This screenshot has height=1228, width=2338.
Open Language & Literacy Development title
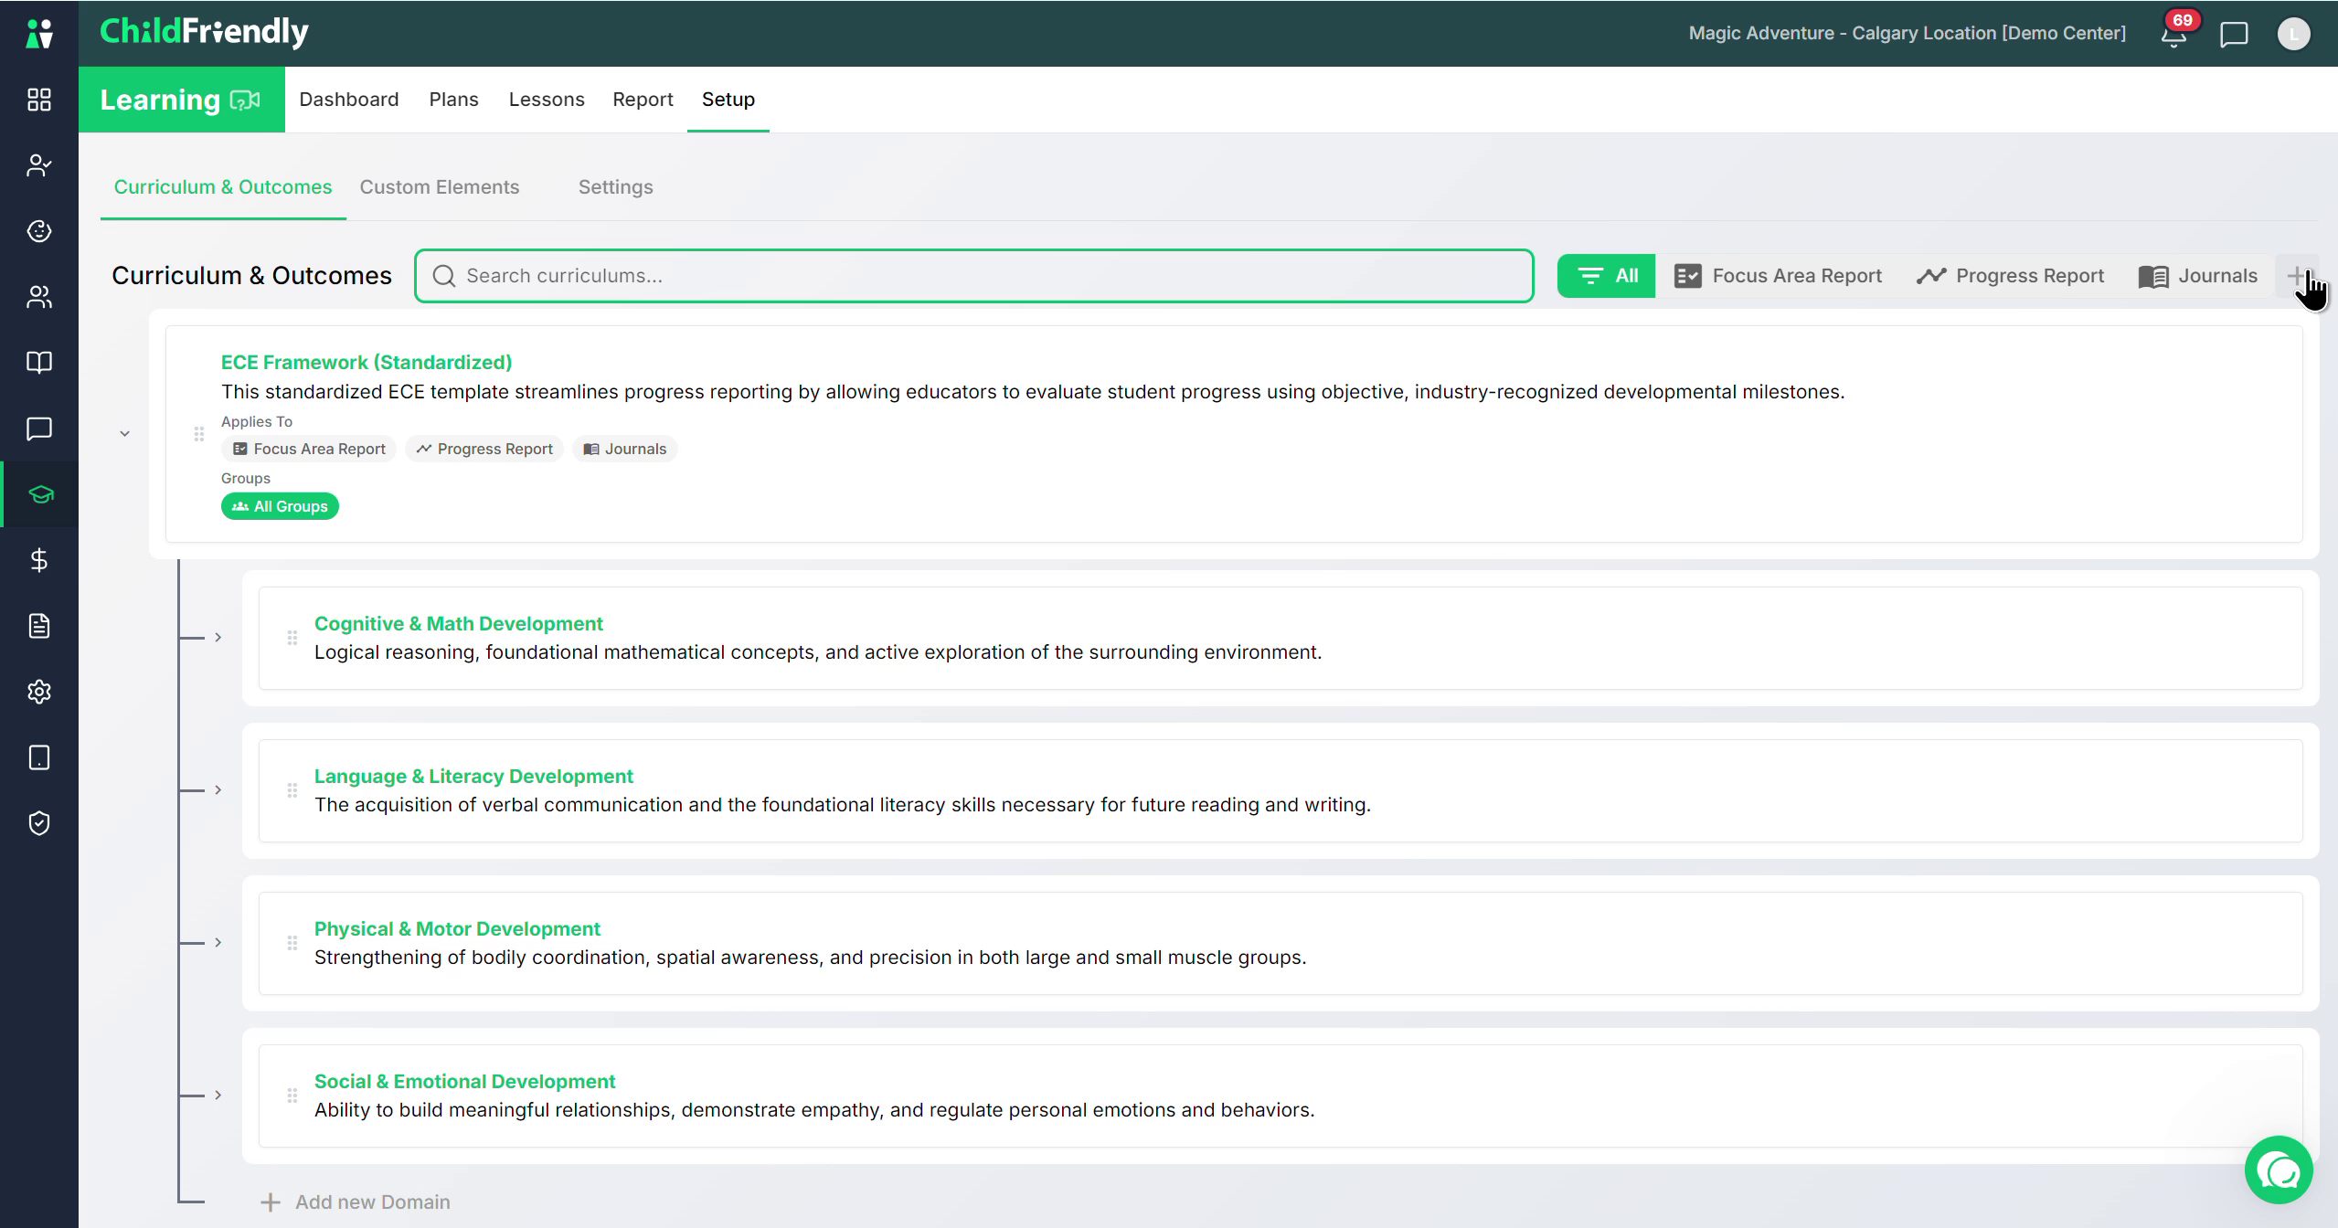pos(473,777)
